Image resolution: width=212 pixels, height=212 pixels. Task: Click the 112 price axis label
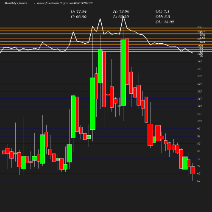pyautogui.click(x=200, y=106)
